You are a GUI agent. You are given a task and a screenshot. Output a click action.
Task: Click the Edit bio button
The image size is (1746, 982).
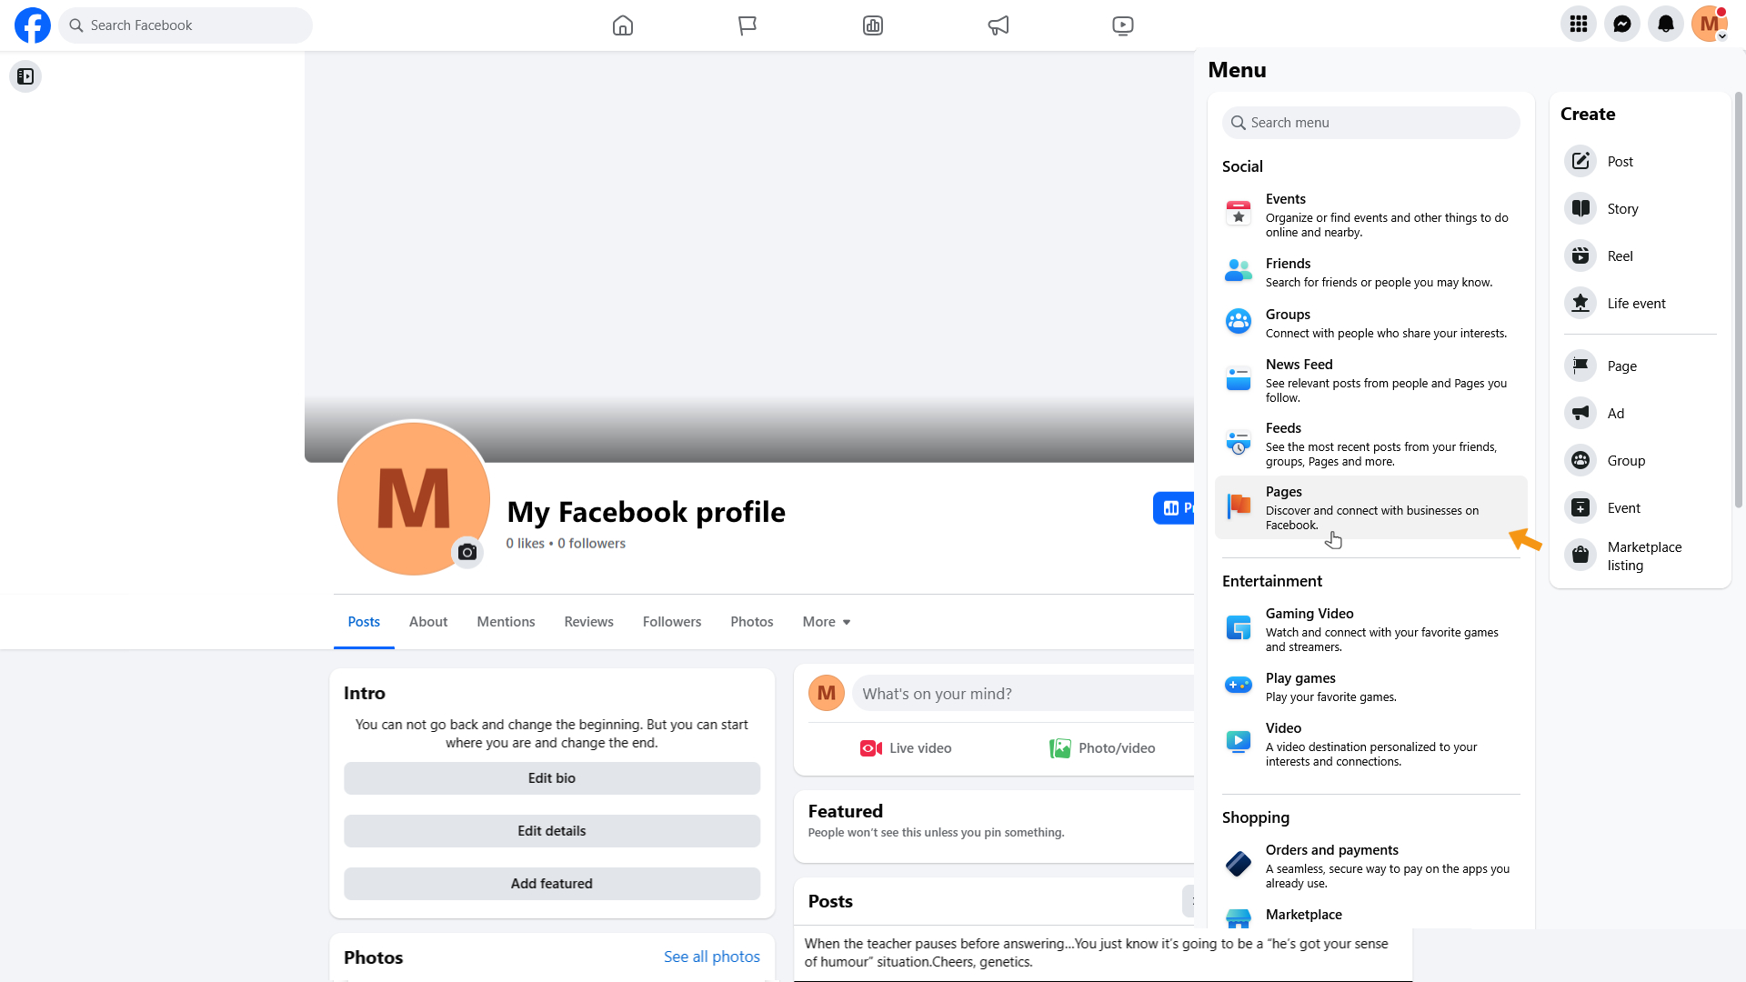pos(552,778)
